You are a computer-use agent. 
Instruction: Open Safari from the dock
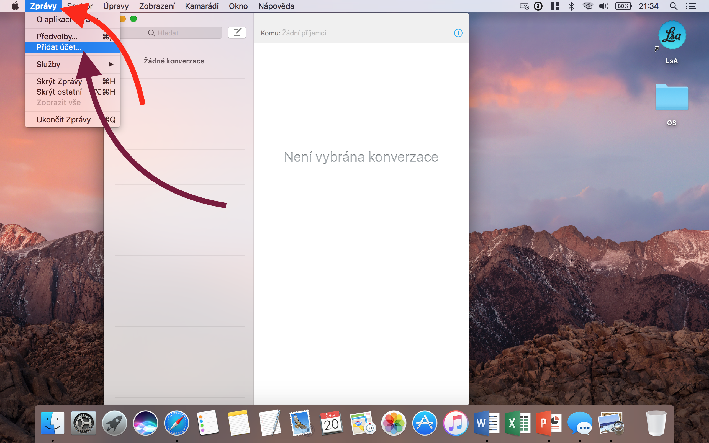[176, 423]
